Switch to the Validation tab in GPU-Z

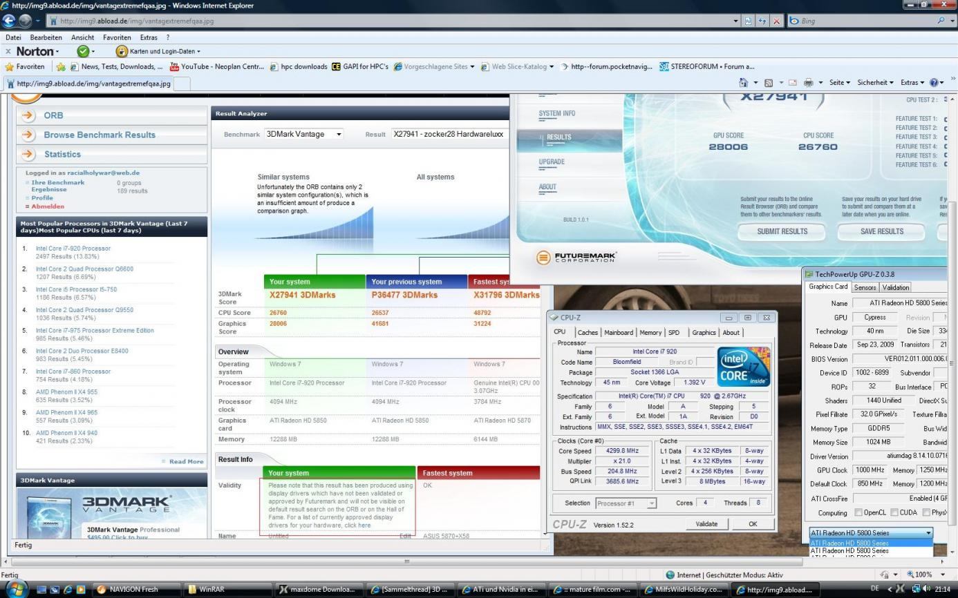coord(896,287)
